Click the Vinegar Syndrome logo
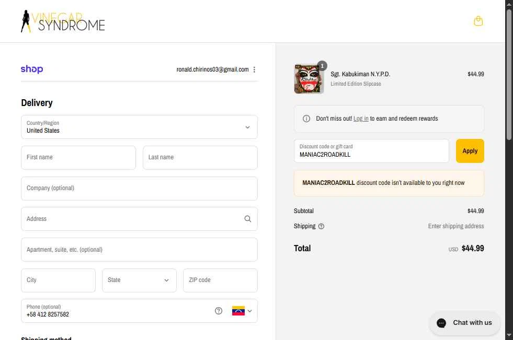Image resolution: width=513 pixels, height=340 pixels. pos(63,21)
